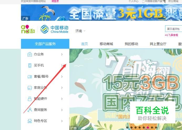
Task: Click the 买手机 phone icon
Action: pos(30,66)
